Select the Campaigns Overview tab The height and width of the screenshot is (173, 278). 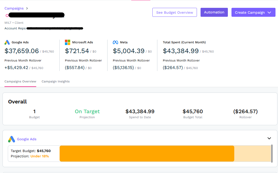point(20,81)
